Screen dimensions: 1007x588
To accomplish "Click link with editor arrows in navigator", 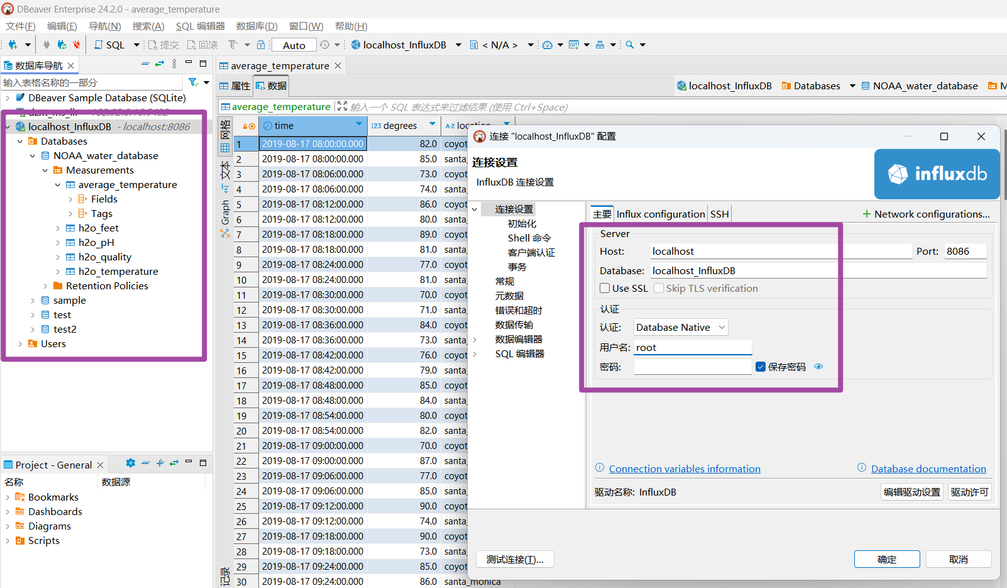I will (160, 64).
